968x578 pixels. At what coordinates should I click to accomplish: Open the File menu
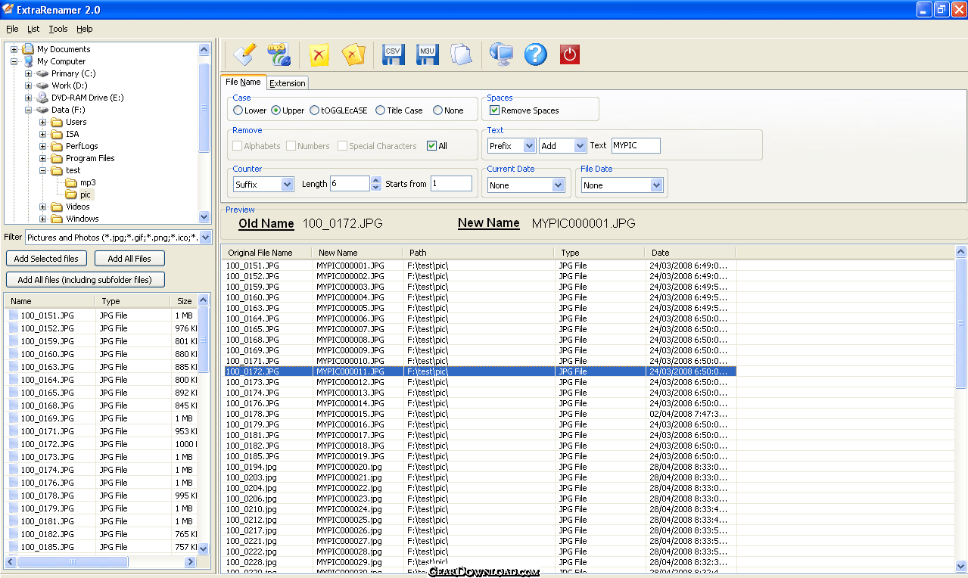point(12,29)
